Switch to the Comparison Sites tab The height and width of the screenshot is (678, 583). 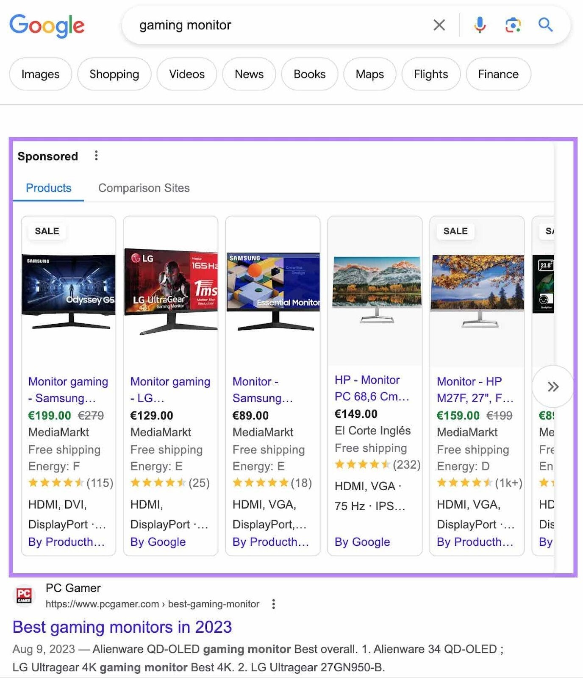(x=144, y=188)
